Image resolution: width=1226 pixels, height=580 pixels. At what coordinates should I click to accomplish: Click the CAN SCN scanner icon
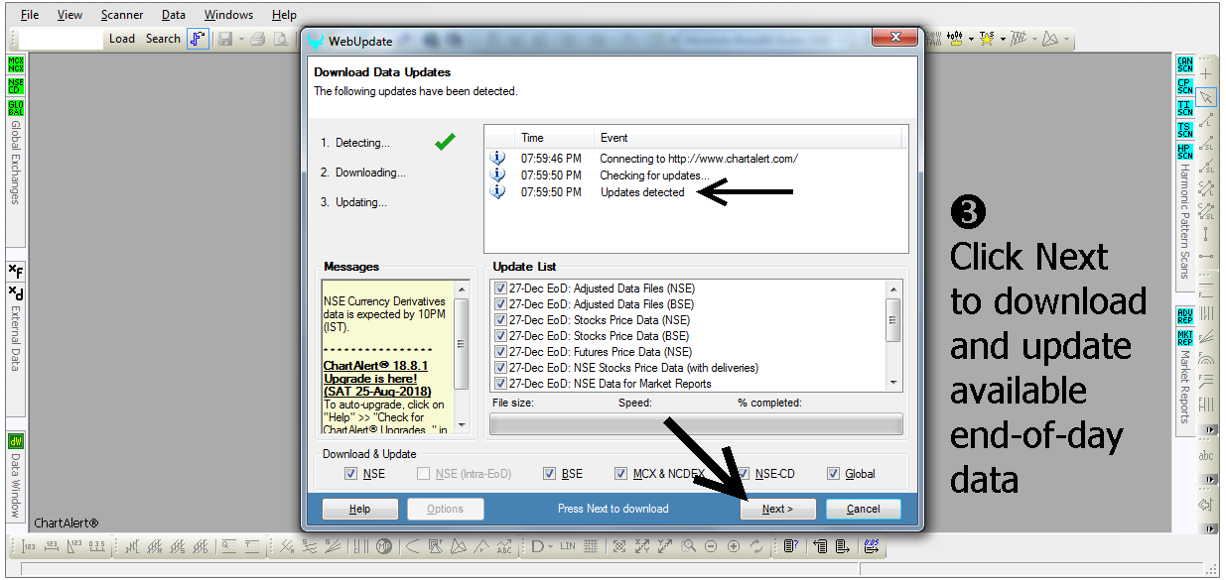(1185, 64)
